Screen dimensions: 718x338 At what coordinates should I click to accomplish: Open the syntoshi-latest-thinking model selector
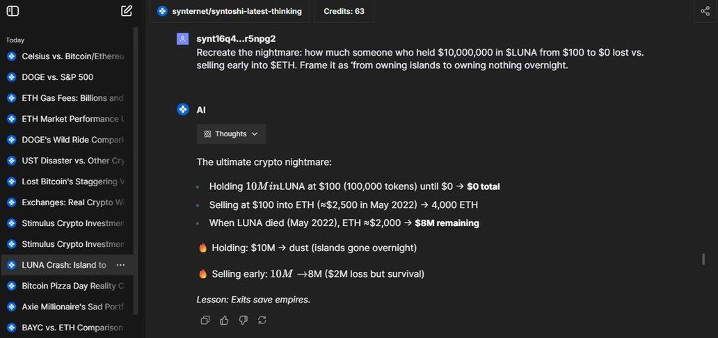pos(230,11)
